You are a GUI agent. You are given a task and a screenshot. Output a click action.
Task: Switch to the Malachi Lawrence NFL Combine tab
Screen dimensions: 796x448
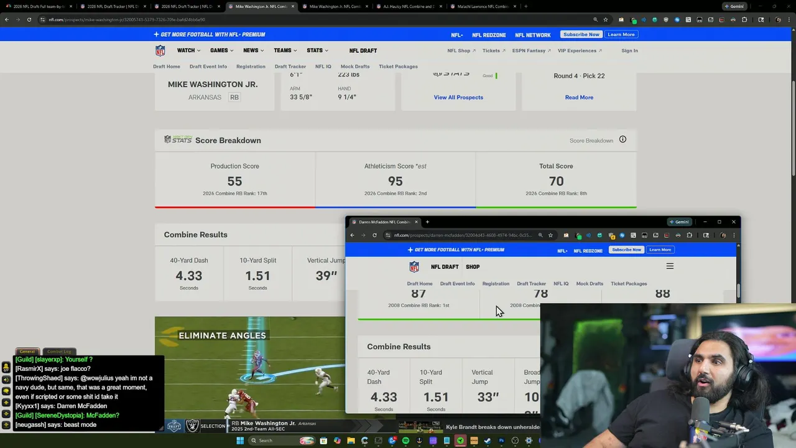pyautogui.click(x=482, y=6)
